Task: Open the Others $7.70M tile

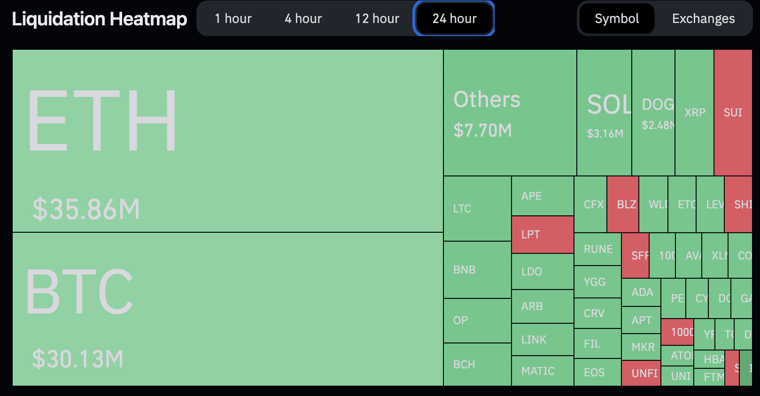Action: 510,113
